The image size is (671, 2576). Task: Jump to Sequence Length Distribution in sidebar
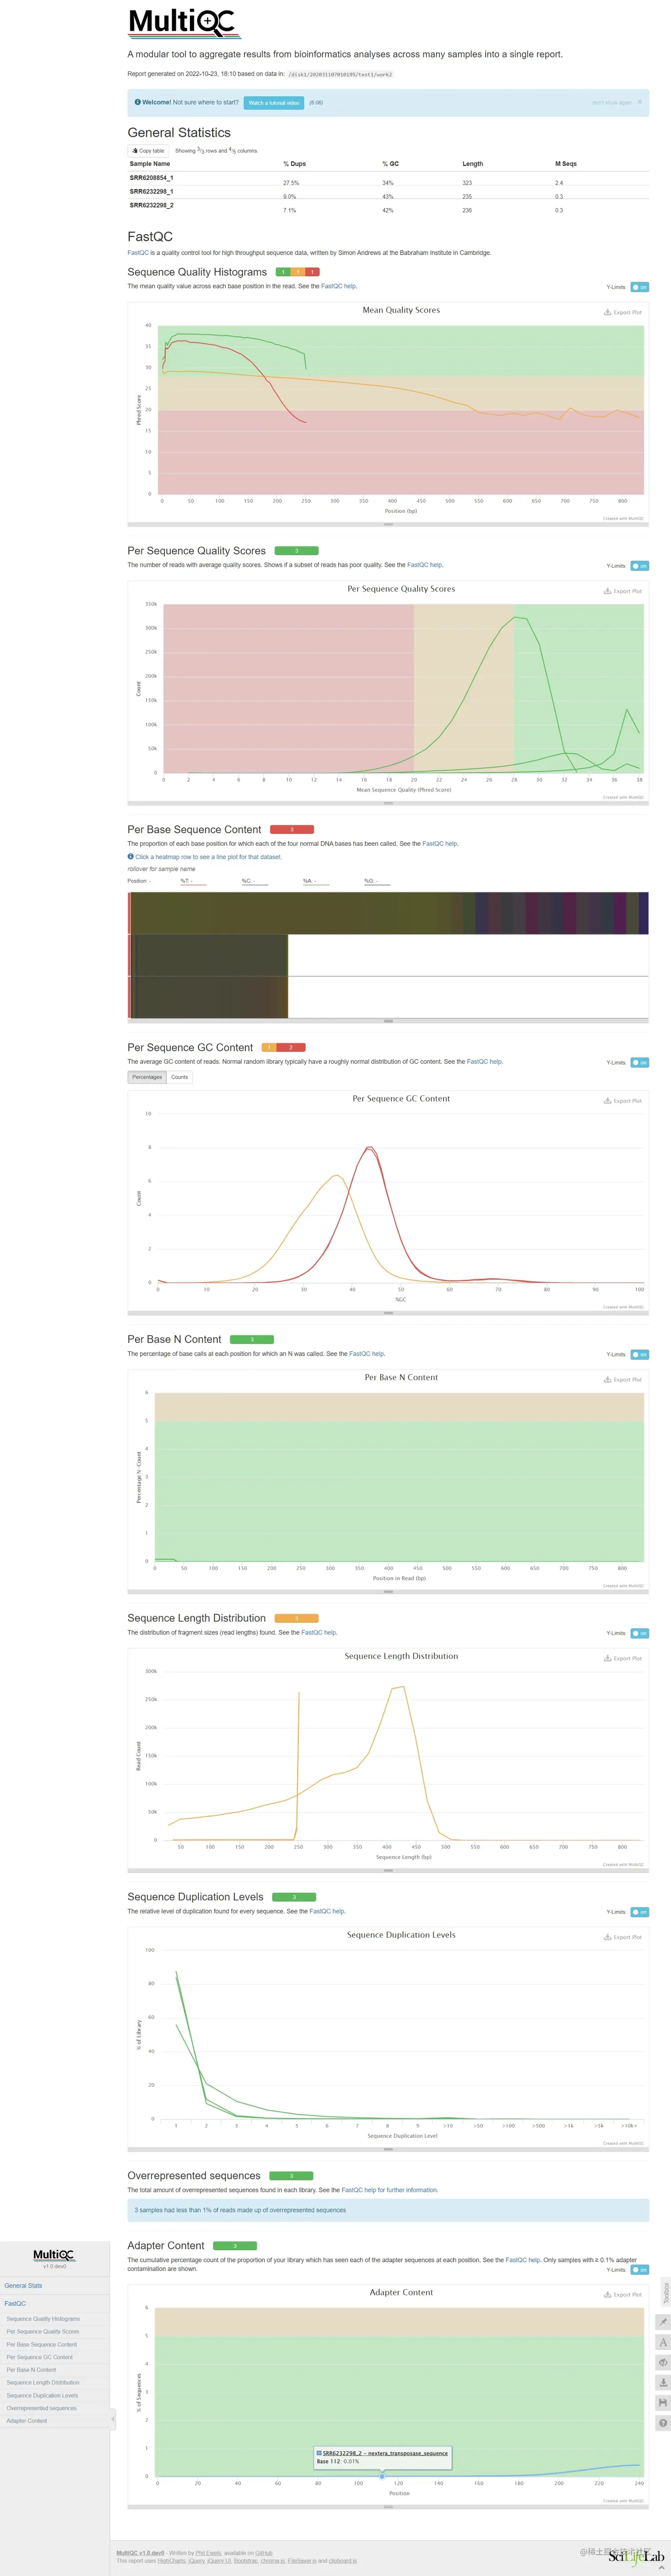(43, 2382)
